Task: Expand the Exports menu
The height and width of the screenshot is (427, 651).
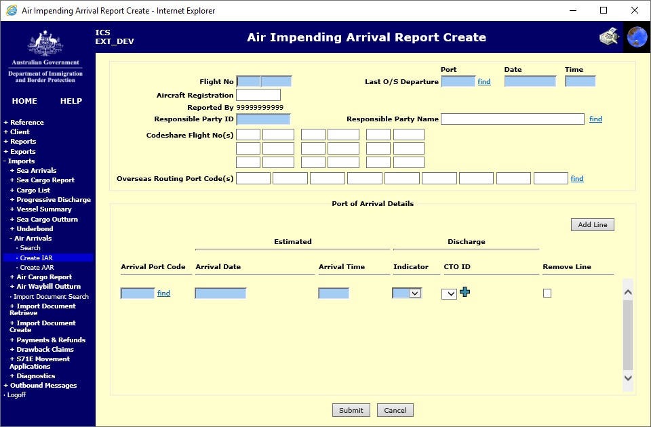Action: (20, 151)
